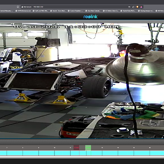Click the camera video feed of garage
Viewport: 164px width, 164px height.
point(82,81)
